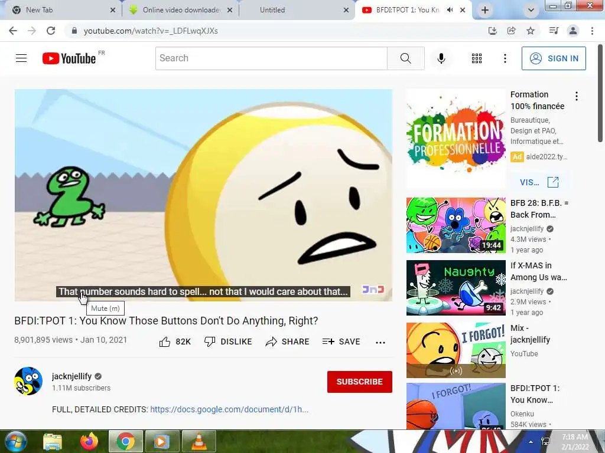Launch Firefox from the taskbar
Viewport: 605px width, 453px height.
[x=89, y=441]
